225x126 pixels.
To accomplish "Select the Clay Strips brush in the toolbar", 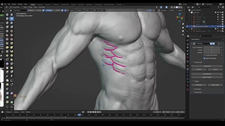I will point(12,19).
